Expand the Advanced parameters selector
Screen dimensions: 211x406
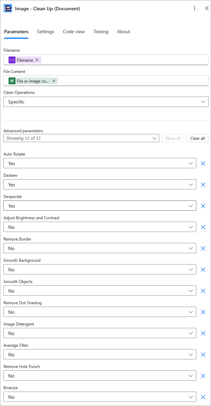81,138
